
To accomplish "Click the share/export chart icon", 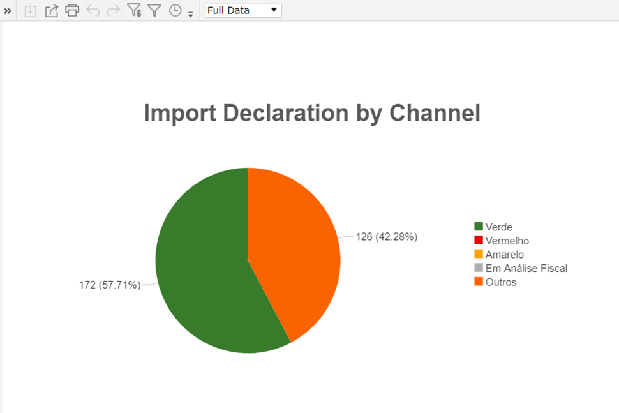I will point(51,11).
